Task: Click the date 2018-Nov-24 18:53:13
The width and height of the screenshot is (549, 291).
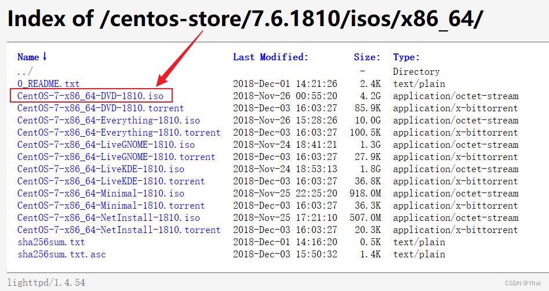Action: [x=285, y=169]
